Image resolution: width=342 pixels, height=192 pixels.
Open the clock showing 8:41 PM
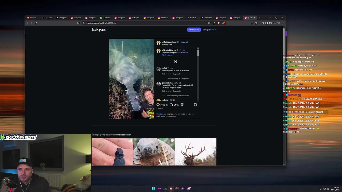click(x=335, y=189)
